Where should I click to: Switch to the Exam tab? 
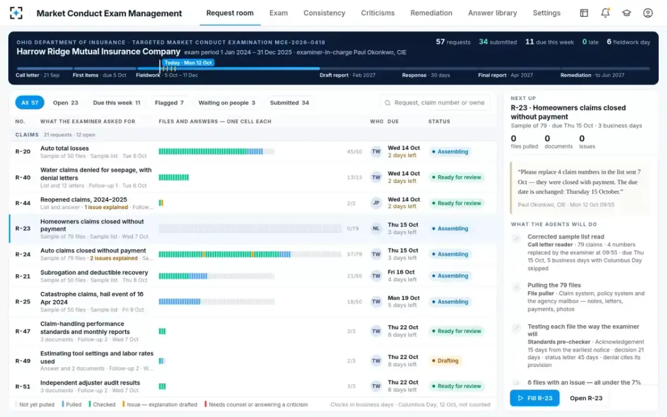coord(278,13)
